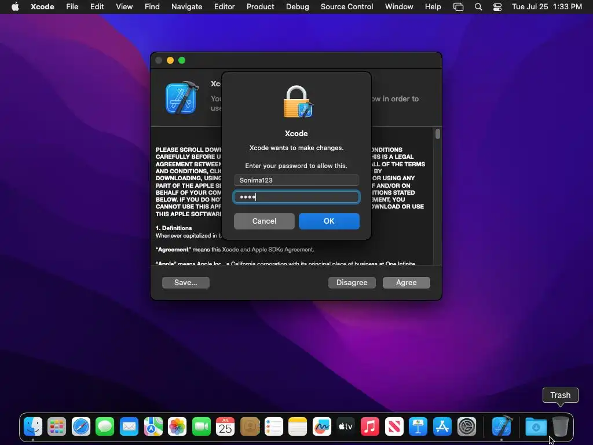Open FaceTime from the dock
Image resolution: width=593 pixels, height=445 pixels.
[201, 426]
